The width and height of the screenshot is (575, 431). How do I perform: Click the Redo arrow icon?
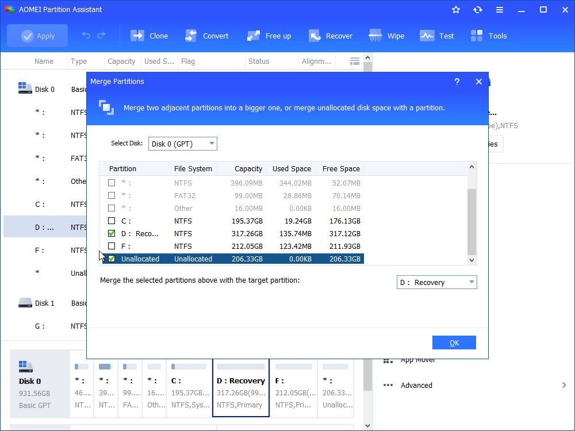click(x=101, y=36)
